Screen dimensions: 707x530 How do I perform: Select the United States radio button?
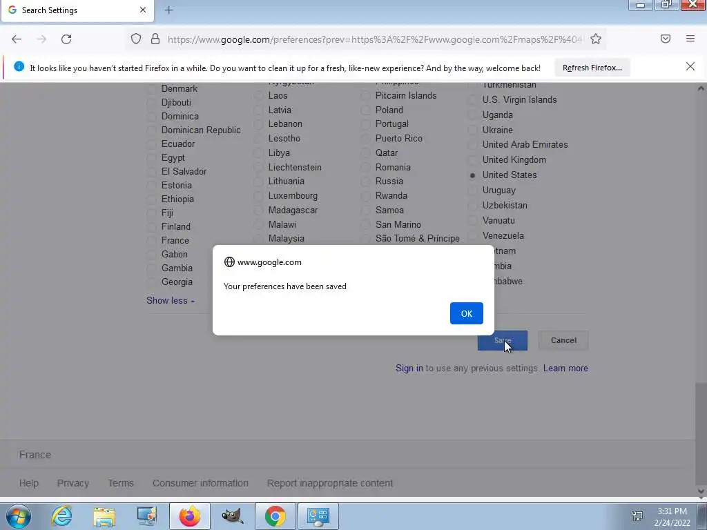tap(472, 175)
